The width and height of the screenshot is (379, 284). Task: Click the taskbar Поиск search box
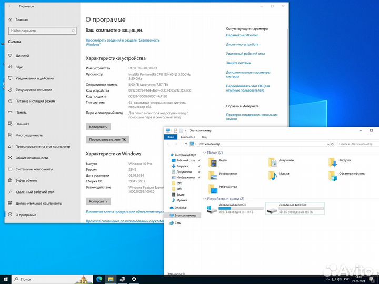[52, 279]
